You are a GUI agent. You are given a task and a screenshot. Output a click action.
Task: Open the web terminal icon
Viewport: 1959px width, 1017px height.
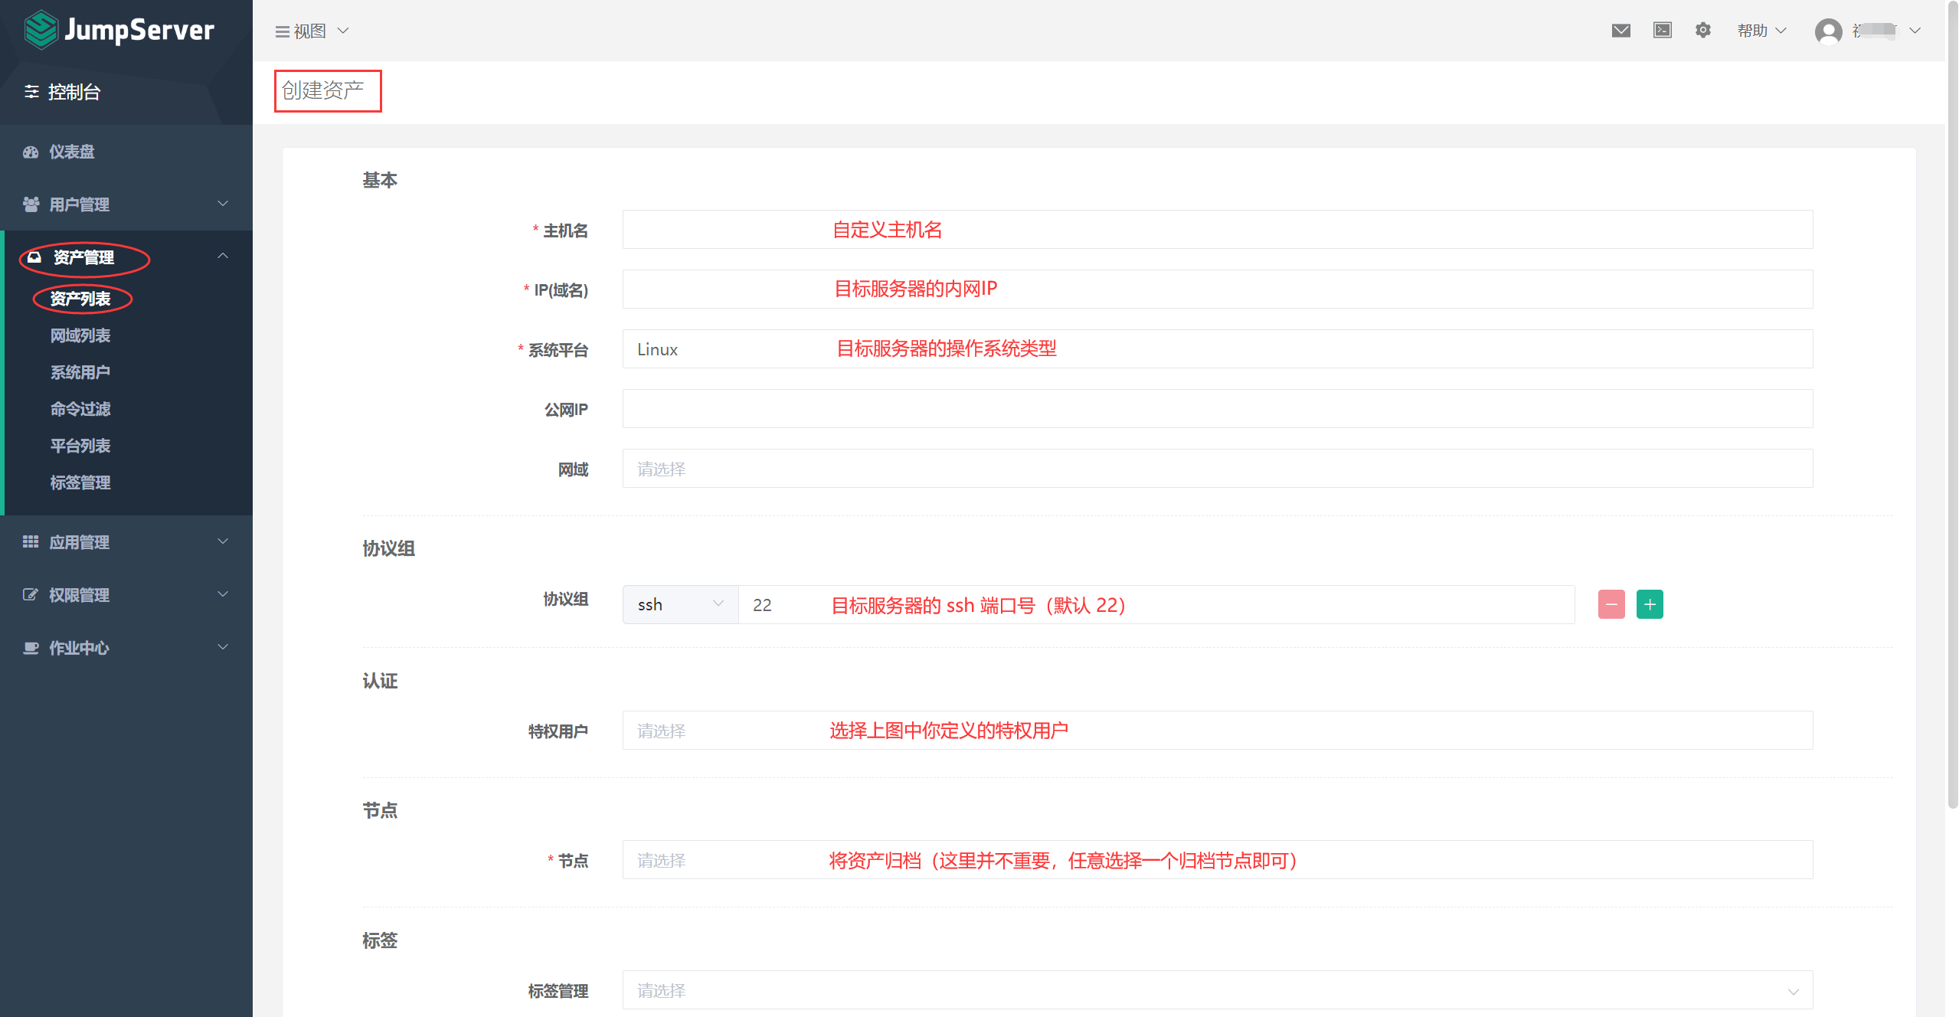click(1662, 31)
